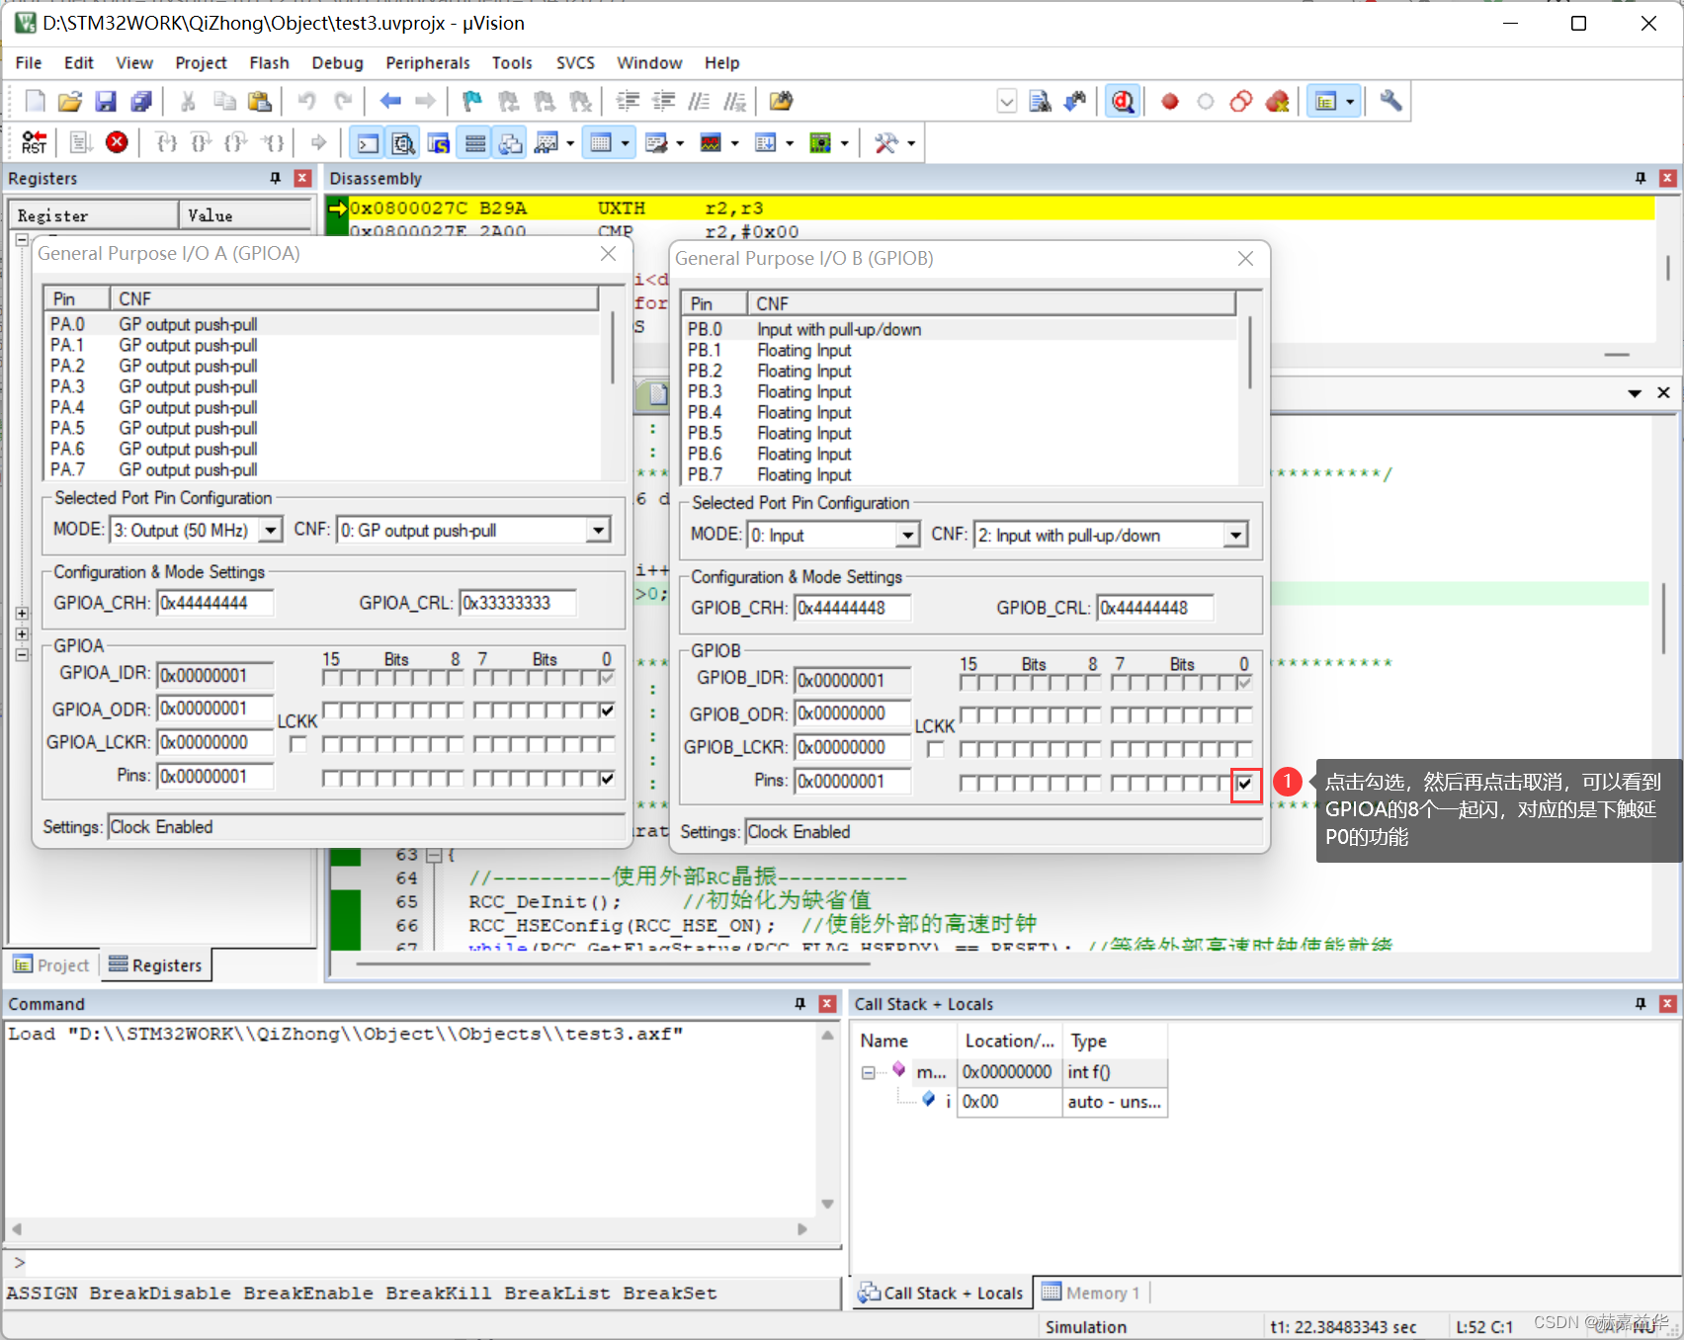Select the Memory 1 tab
The width and height of the screenshot is (1684, 1340).
[1102, 1293]
